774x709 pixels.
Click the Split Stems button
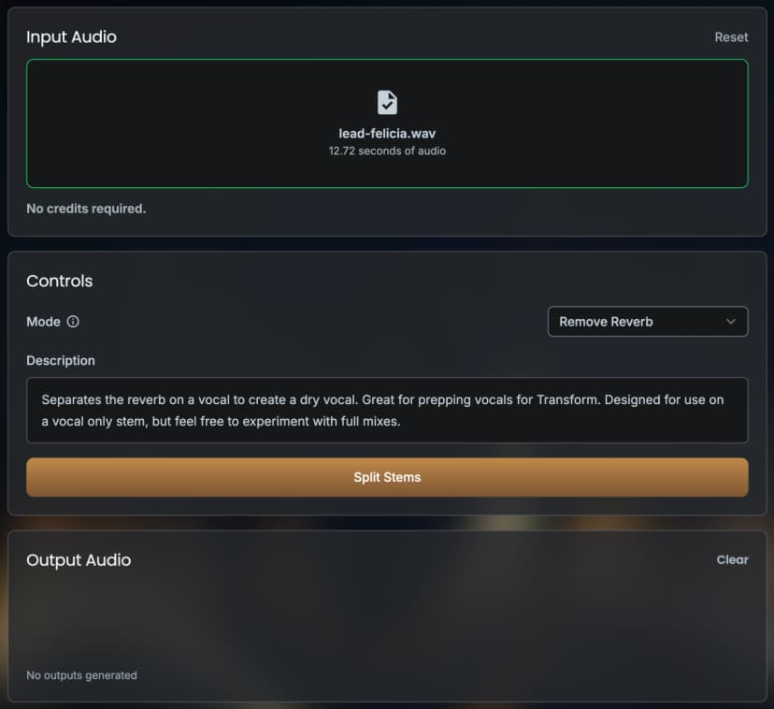click(387, 477)
